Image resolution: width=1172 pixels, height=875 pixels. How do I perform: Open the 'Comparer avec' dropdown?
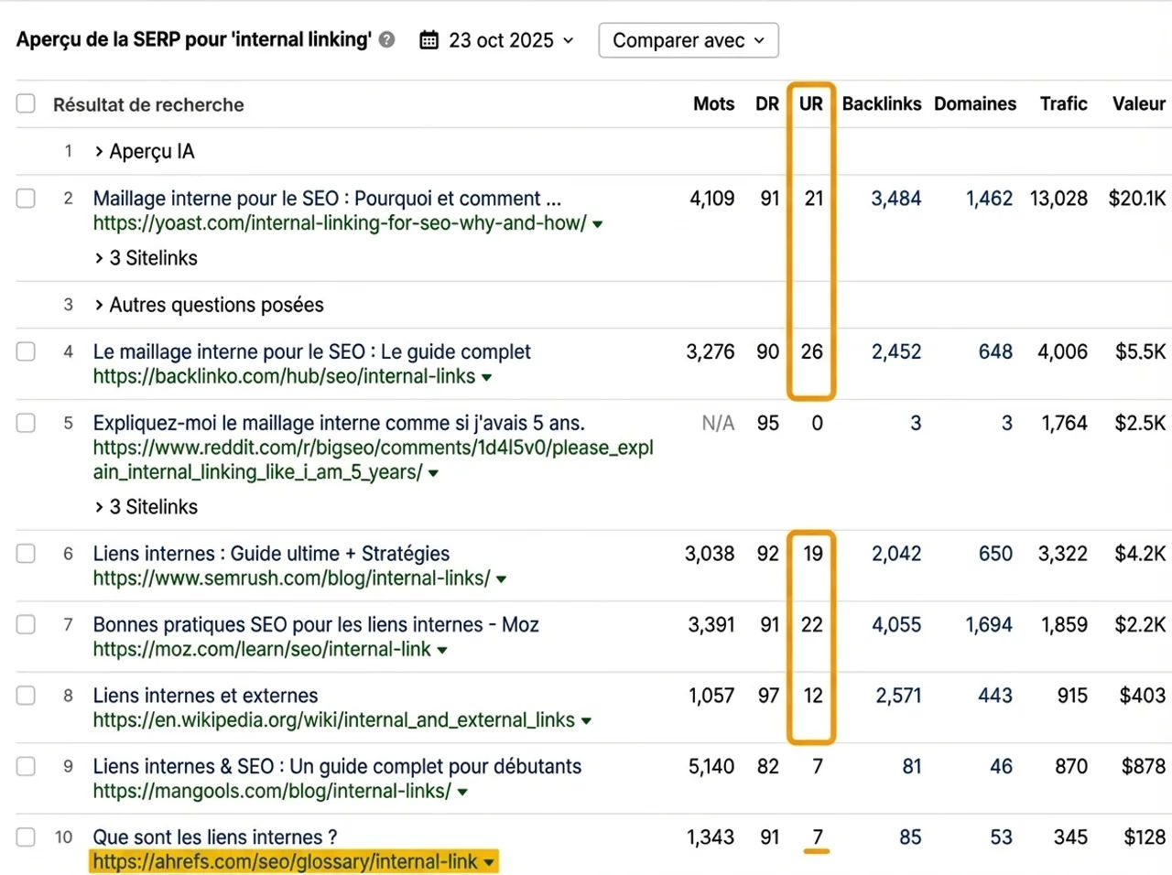(688, 39)
